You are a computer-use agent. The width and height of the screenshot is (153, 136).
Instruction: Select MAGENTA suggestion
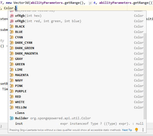(76, 75)
